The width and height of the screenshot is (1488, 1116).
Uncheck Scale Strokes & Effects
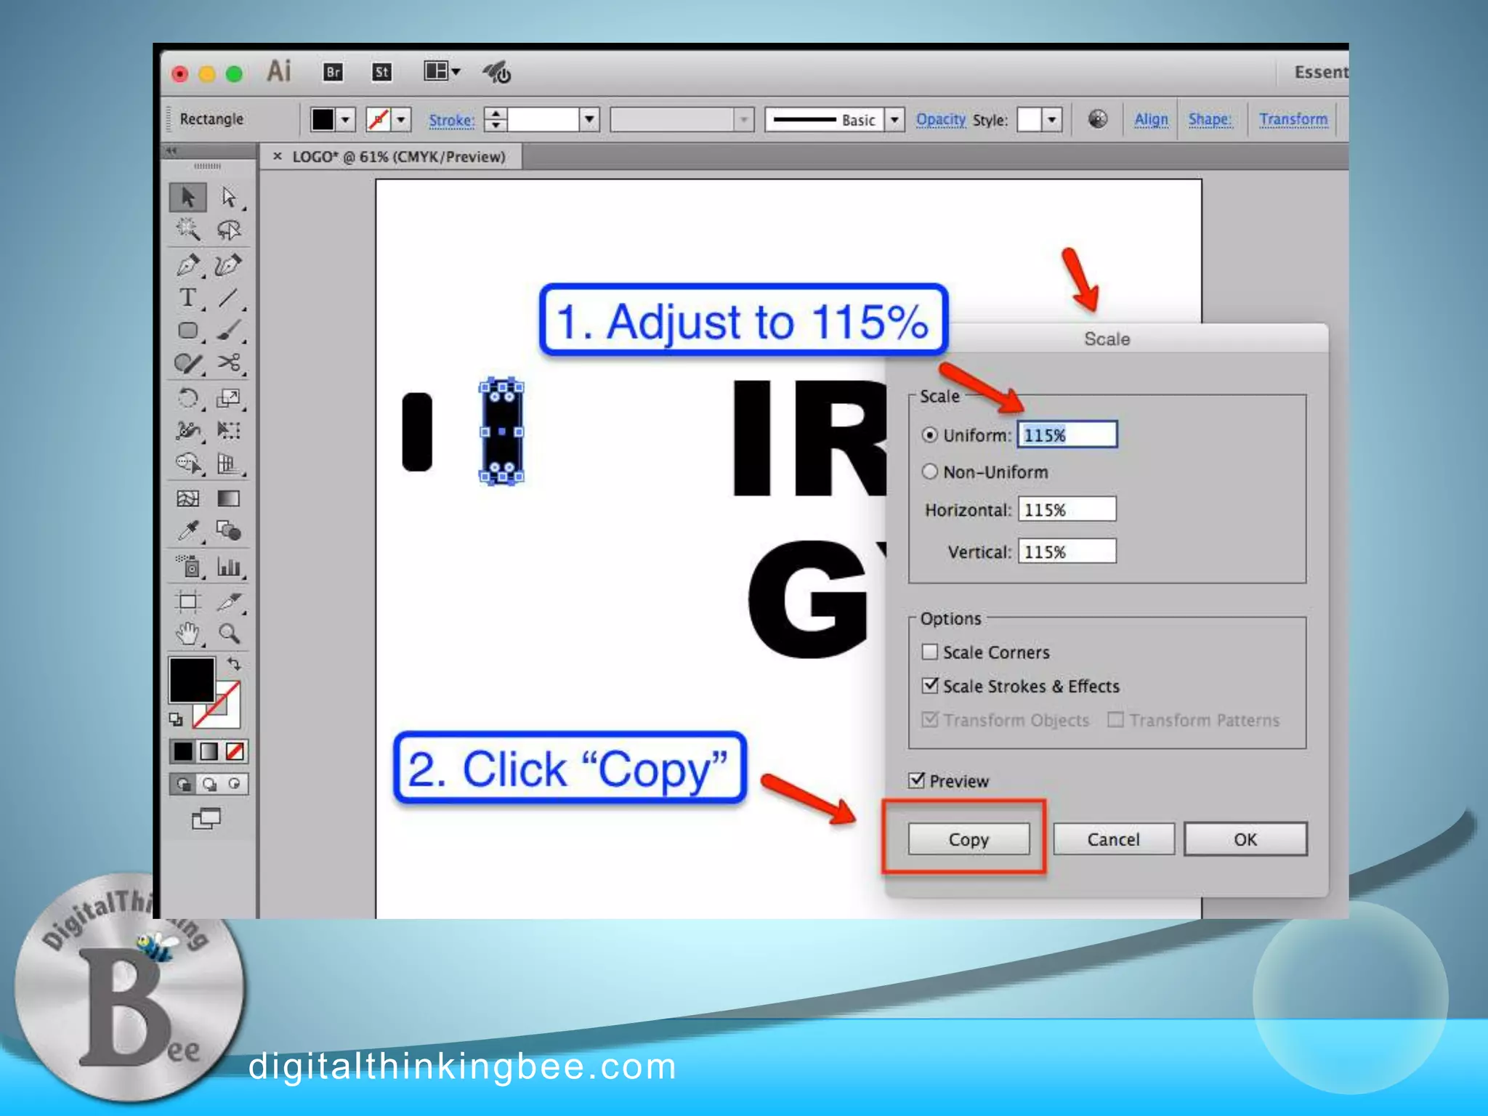point(929,685)
